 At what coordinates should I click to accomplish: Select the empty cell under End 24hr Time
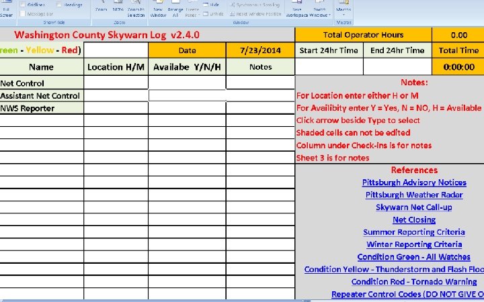(x=397, y=67)
